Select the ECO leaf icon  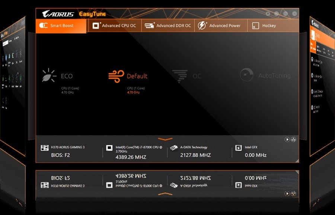(x=49, y=75)
